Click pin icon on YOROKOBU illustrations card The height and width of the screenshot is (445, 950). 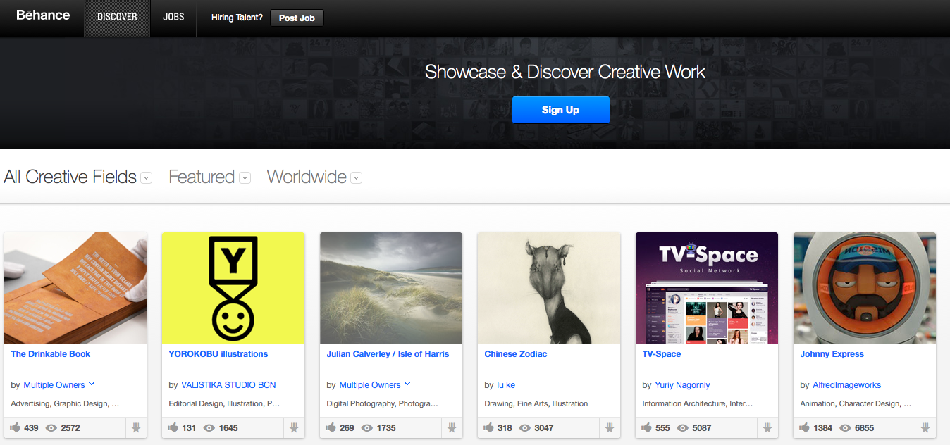pos(294,427)
